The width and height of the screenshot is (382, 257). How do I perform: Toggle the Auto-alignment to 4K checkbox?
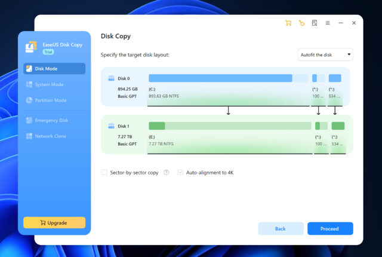(x=180, y=172)
